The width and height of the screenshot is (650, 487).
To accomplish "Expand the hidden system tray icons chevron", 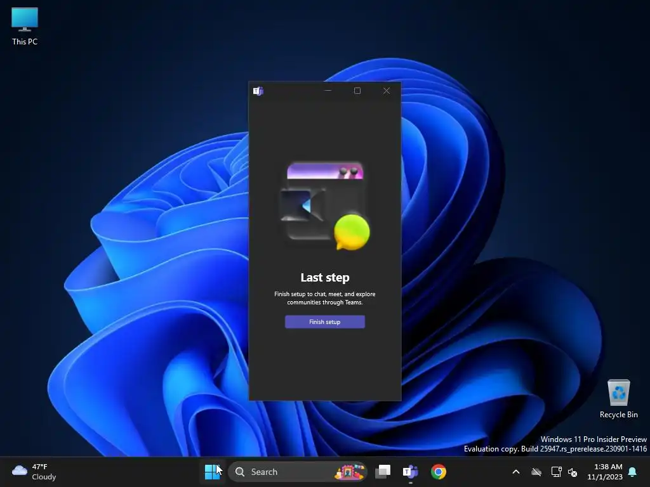I will pyautogui.click(x=516, y=472).
